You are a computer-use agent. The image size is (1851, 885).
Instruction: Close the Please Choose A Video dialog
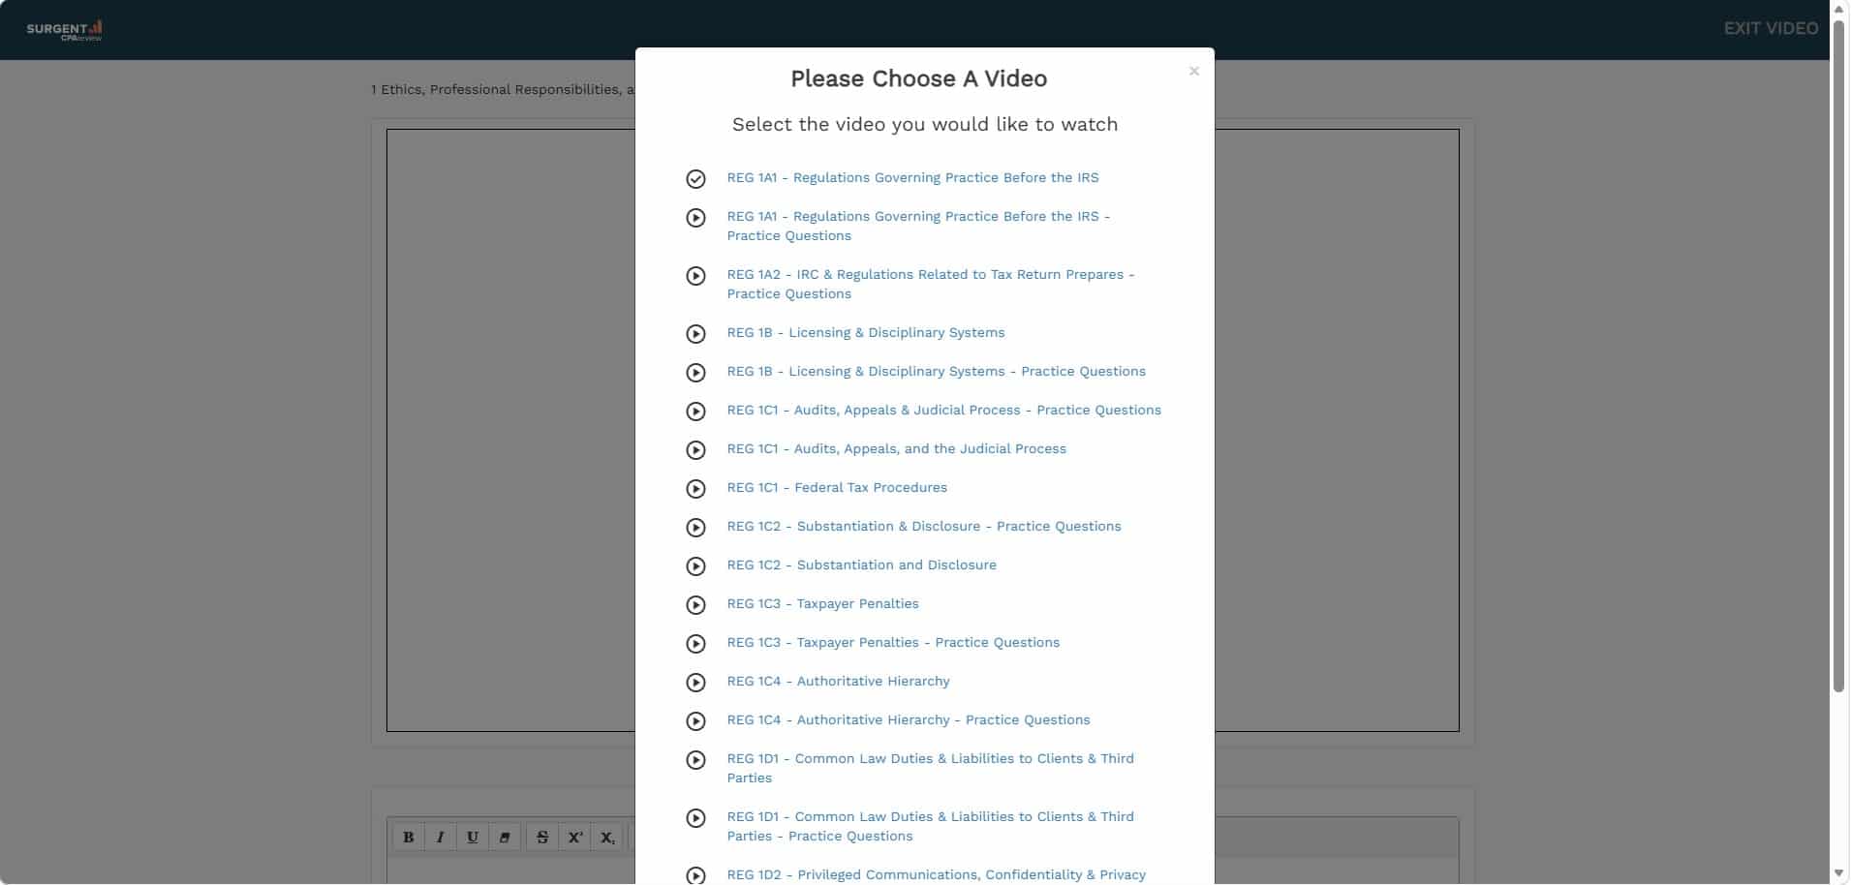[x=1193, y=71]
